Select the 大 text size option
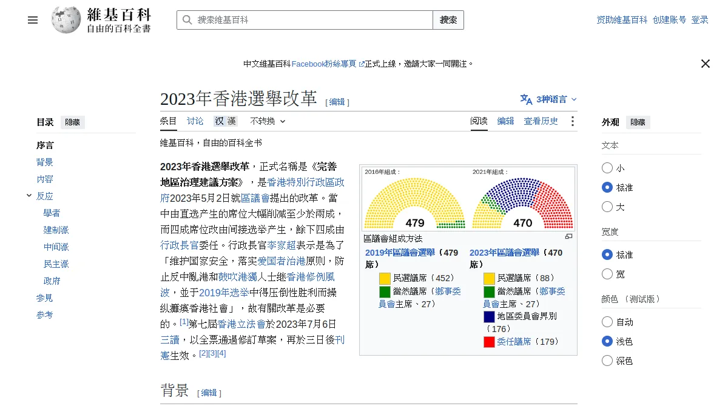 (607, 207)
